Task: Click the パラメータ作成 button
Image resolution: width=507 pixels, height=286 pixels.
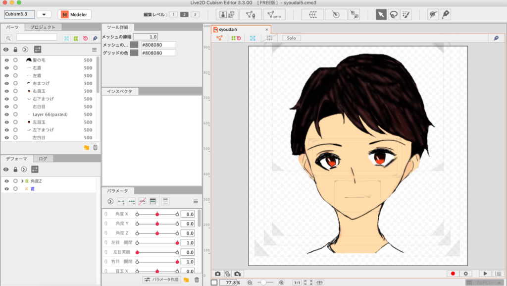Action: [x=161, y=280]
